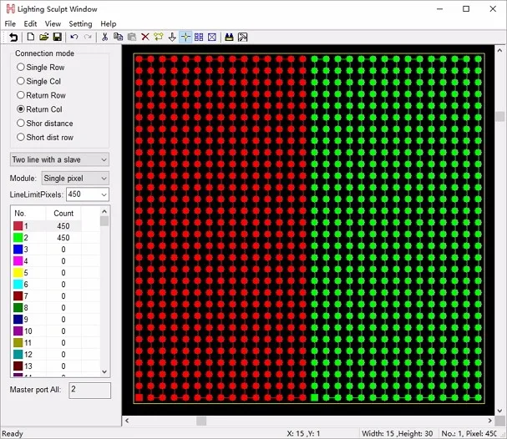Click the down arrow toolbar icon
The width and height of the screenshot is (507, 439).
point(172,38)
